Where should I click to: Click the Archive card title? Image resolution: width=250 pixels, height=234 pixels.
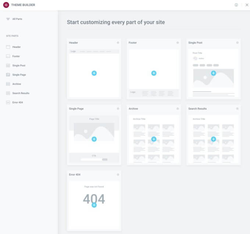[133, 109]
